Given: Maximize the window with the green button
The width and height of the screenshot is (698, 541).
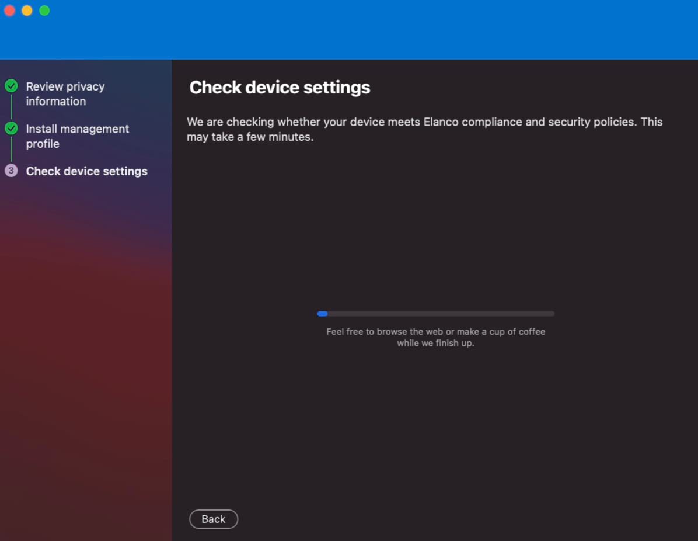Looking at the screenshot, I should click(x=44, y=11).
